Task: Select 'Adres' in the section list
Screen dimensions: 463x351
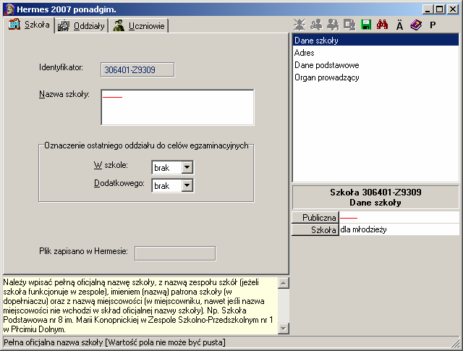Action: [375, 53]
